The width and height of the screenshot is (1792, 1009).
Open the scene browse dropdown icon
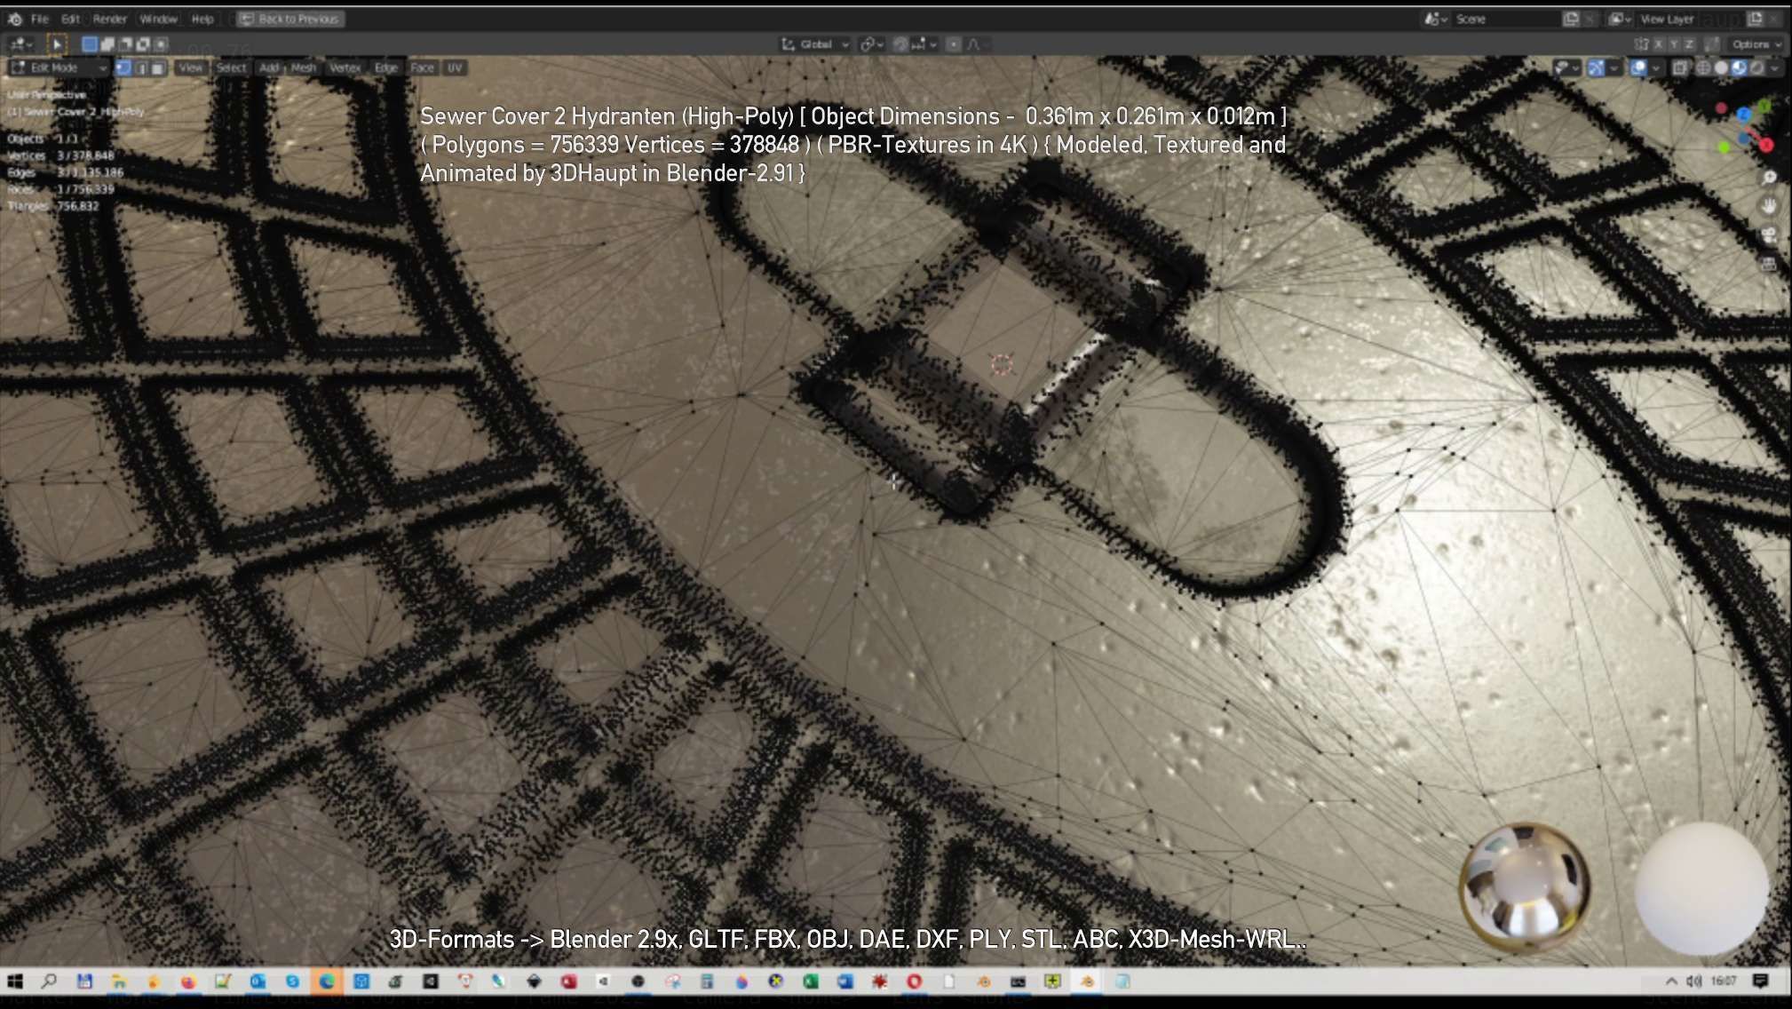tap(1435, 19)
